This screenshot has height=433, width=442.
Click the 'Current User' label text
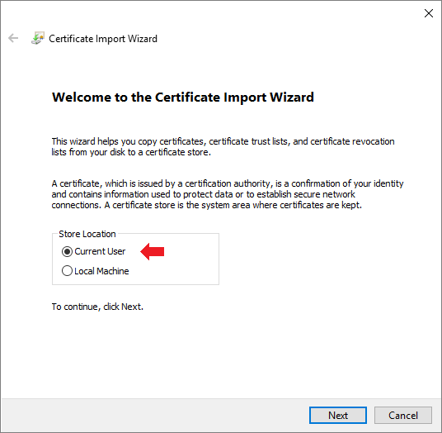click(x=100, y=251)
